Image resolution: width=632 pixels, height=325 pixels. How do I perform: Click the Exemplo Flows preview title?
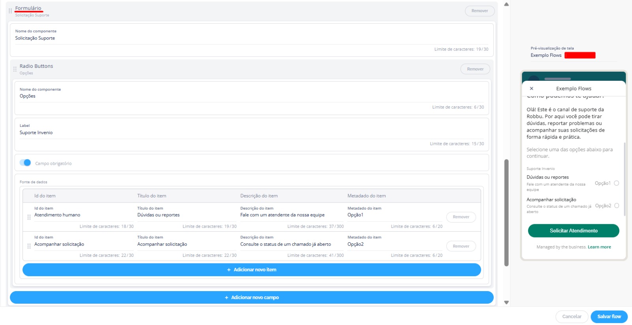coord(574,89)
